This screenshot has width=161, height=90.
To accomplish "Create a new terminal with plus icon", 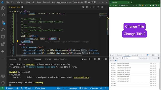I will pos(90,59).
